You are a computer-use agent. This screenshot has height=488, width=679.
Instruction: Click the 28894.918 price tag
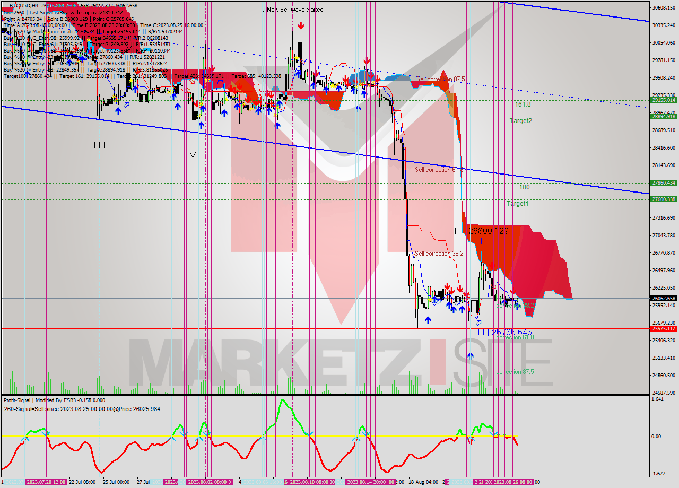click(x=664, y=116)
